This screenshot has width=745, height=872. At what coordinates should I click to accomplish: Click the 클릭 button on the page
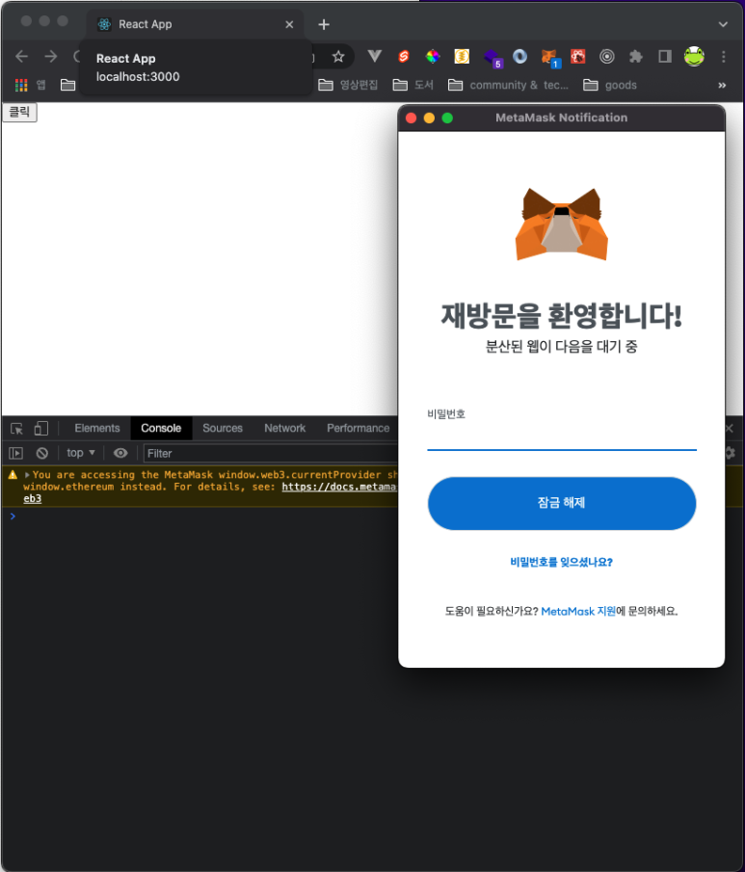coord(19,113)
